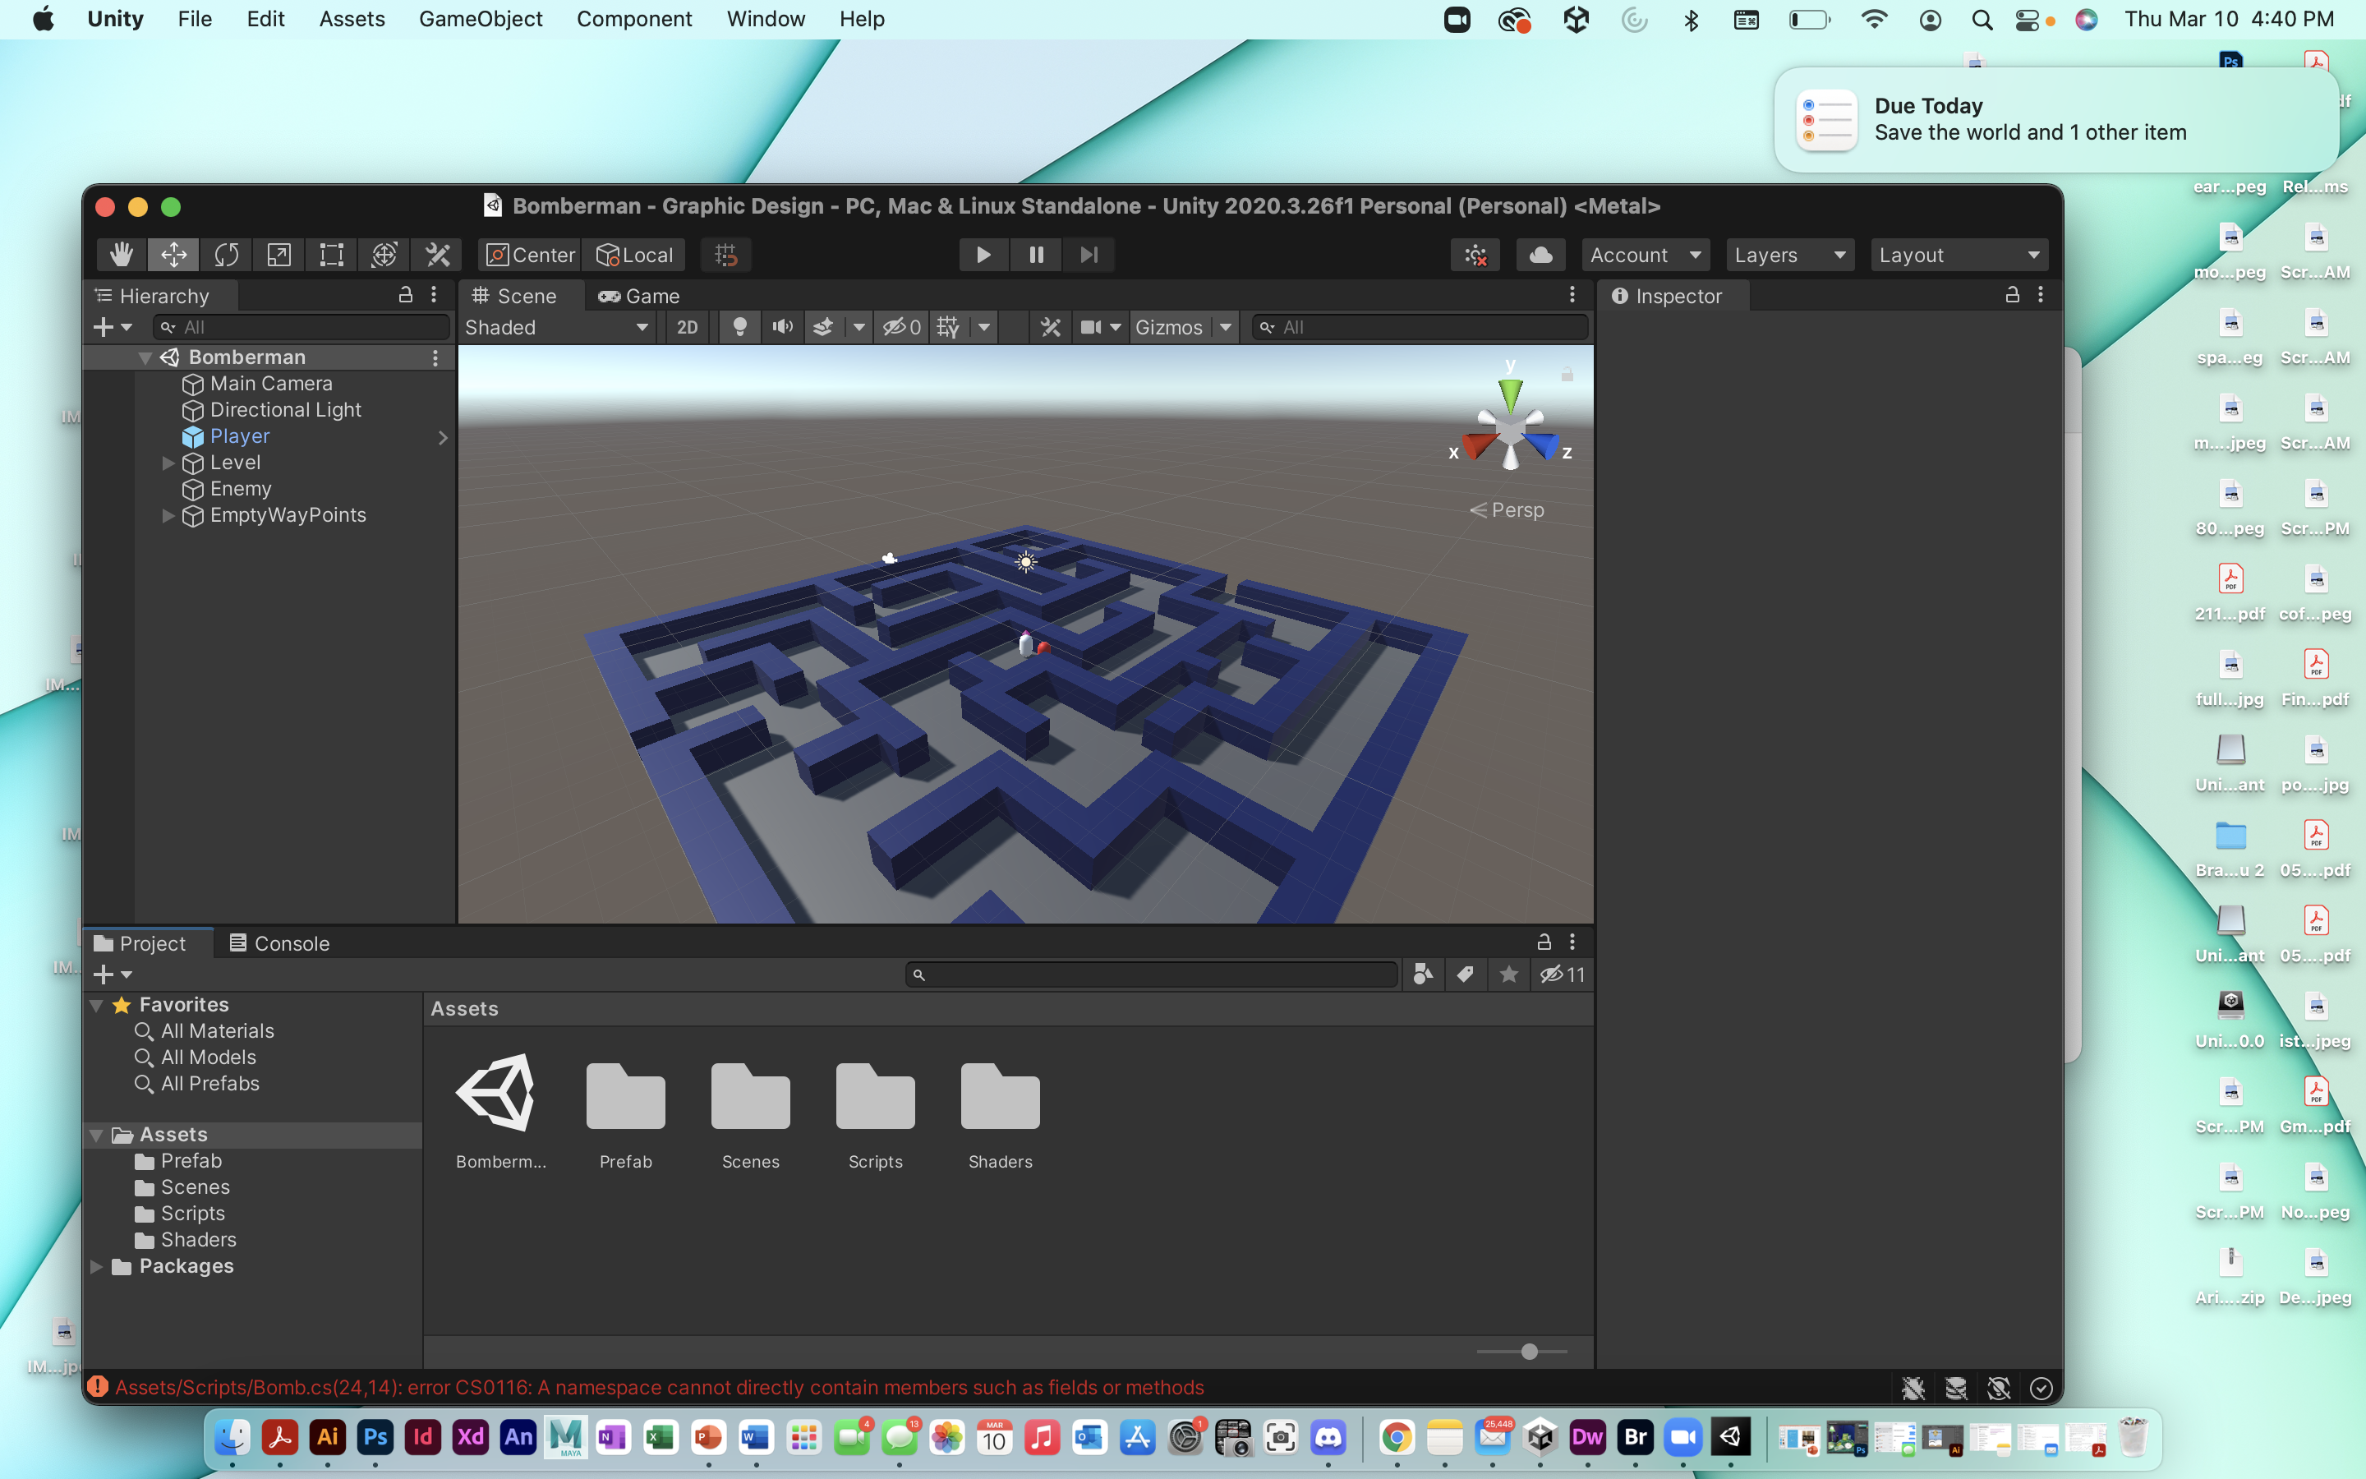2366x1479 pixels.
Task: Open the Gizmos dropdown arrow
Action: click(1225, 328)
